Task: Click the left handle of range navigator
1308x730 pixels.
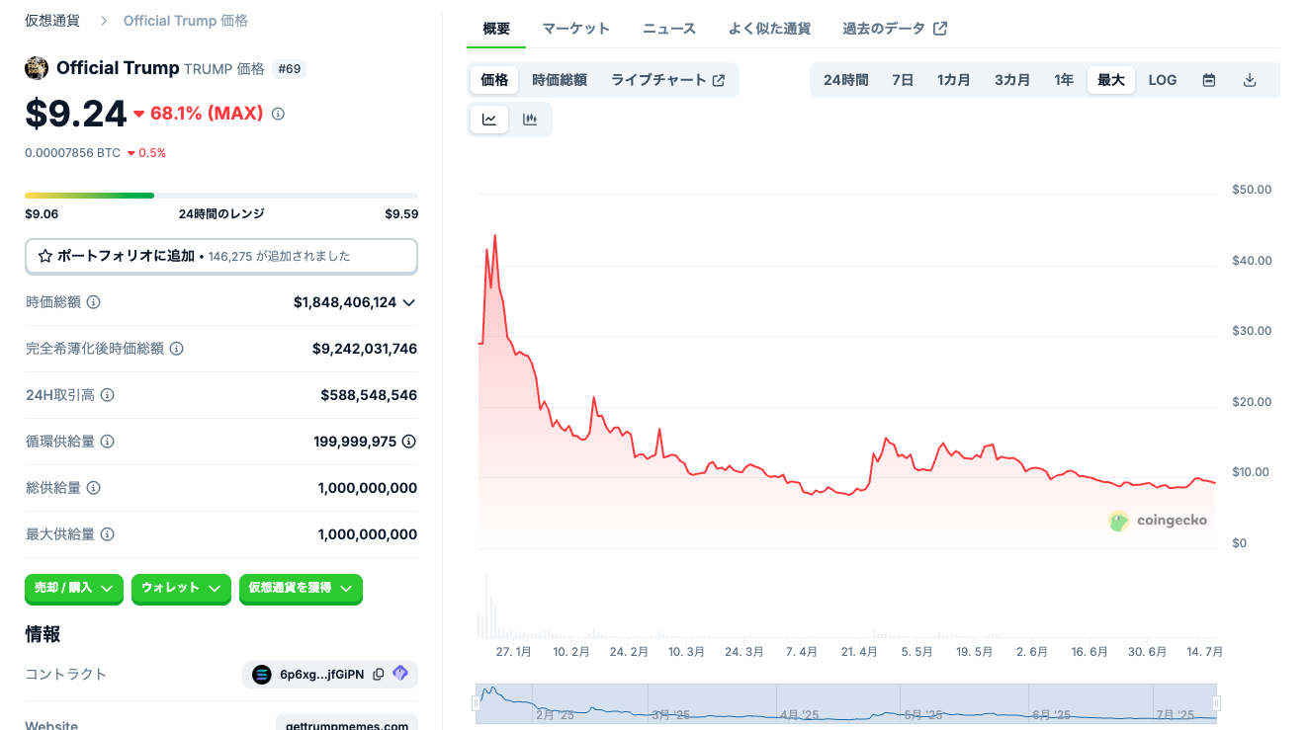Action: 476,703
